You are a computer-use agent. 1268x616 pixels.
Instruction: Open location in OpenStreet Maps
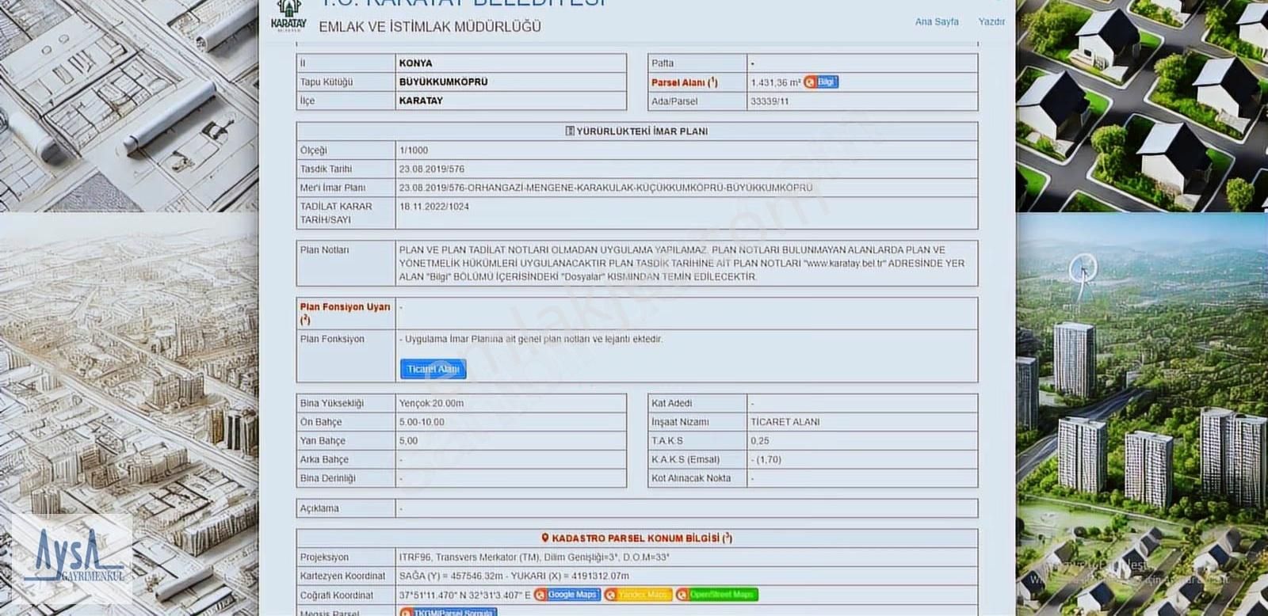(717, 595)
